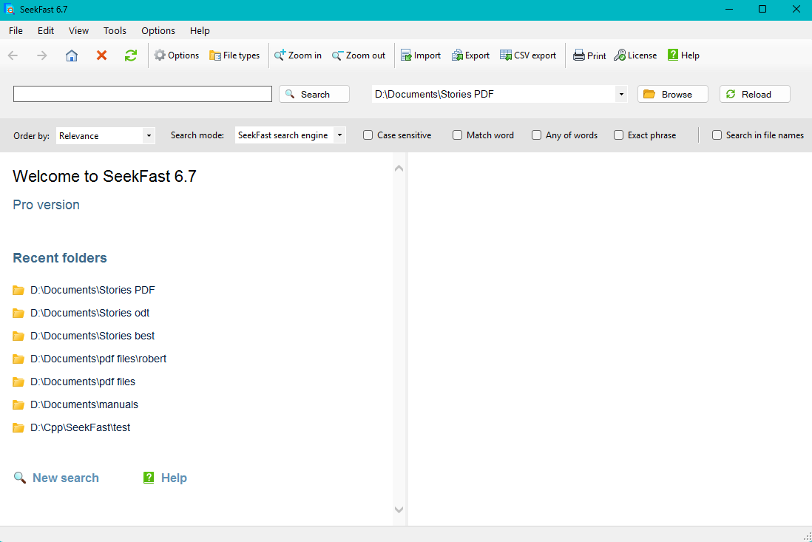
Task: Expand the Order by Relevance dropdown
Action: click(149, 136)
